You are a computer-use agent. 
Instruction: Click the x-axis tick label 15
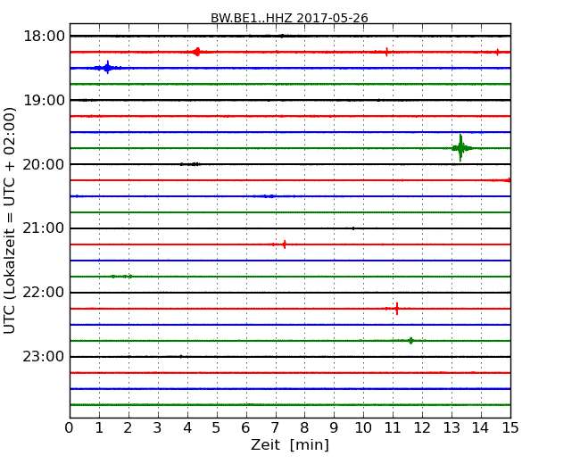point(510,428)
